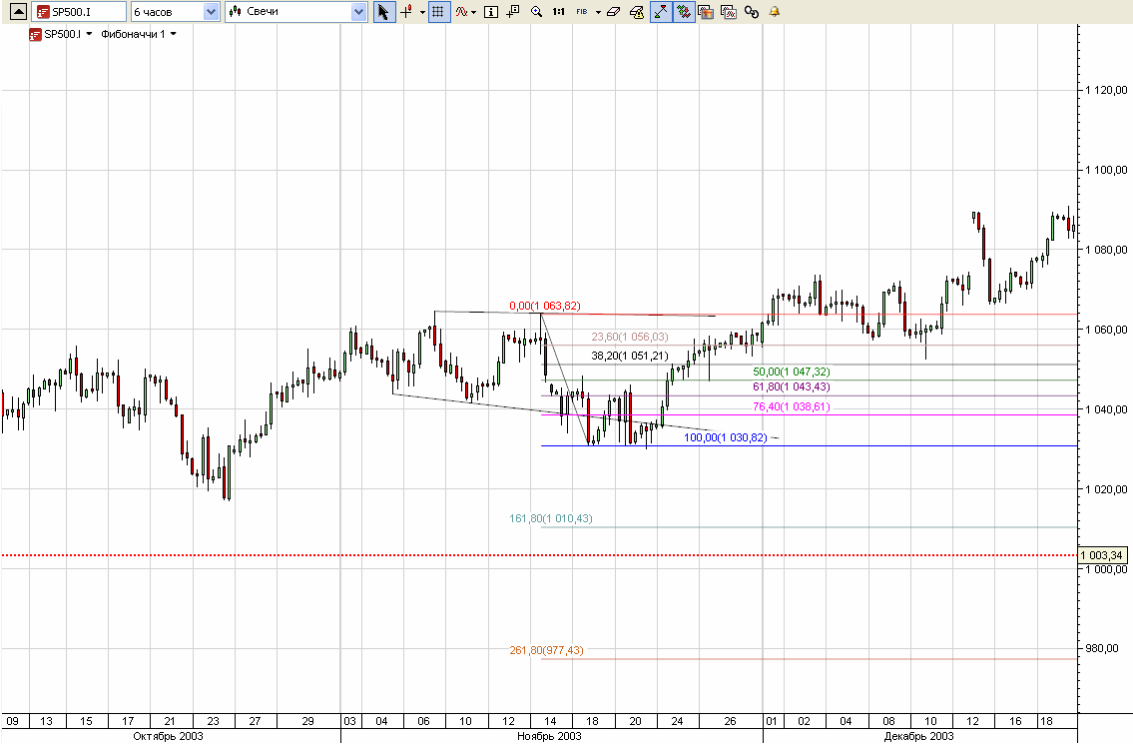Image resolution: width=1133 pixels, height=744 pixels.
Task: Click Fibonacci label '76,40(1 038,61)'
Action: point(792,406)
